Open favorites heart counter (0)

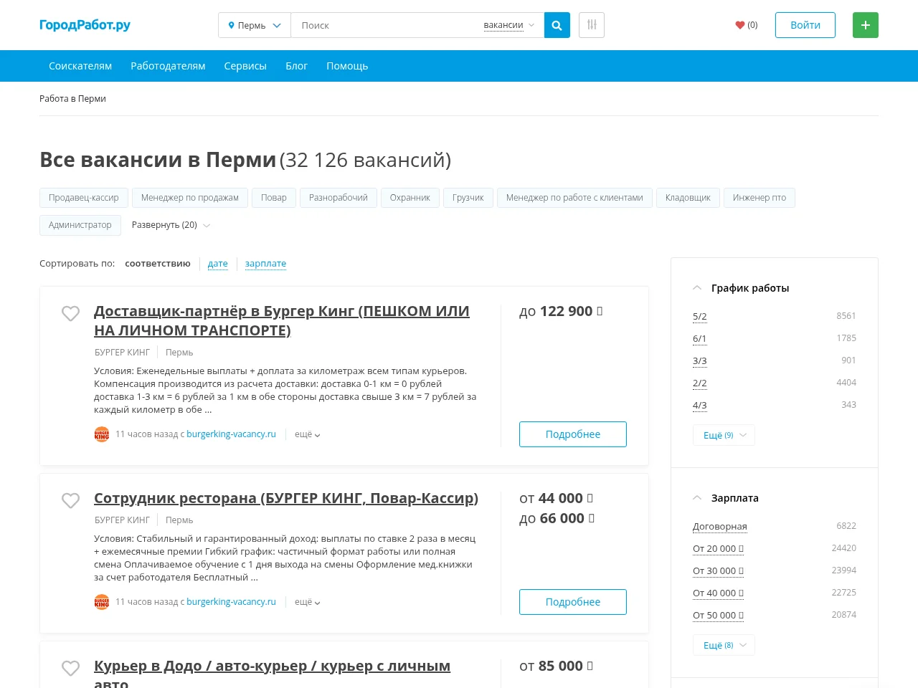click(747, 25)
